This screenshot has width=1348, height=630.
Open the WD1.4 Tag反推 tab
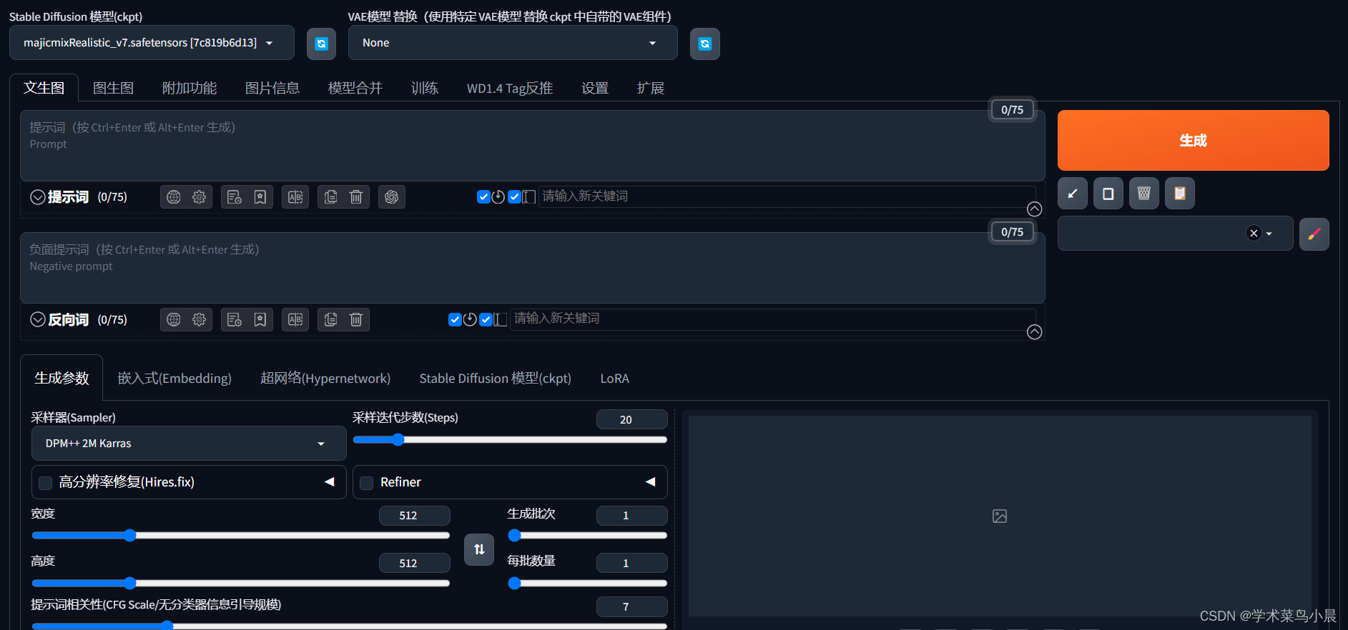[x=510, y=88]
